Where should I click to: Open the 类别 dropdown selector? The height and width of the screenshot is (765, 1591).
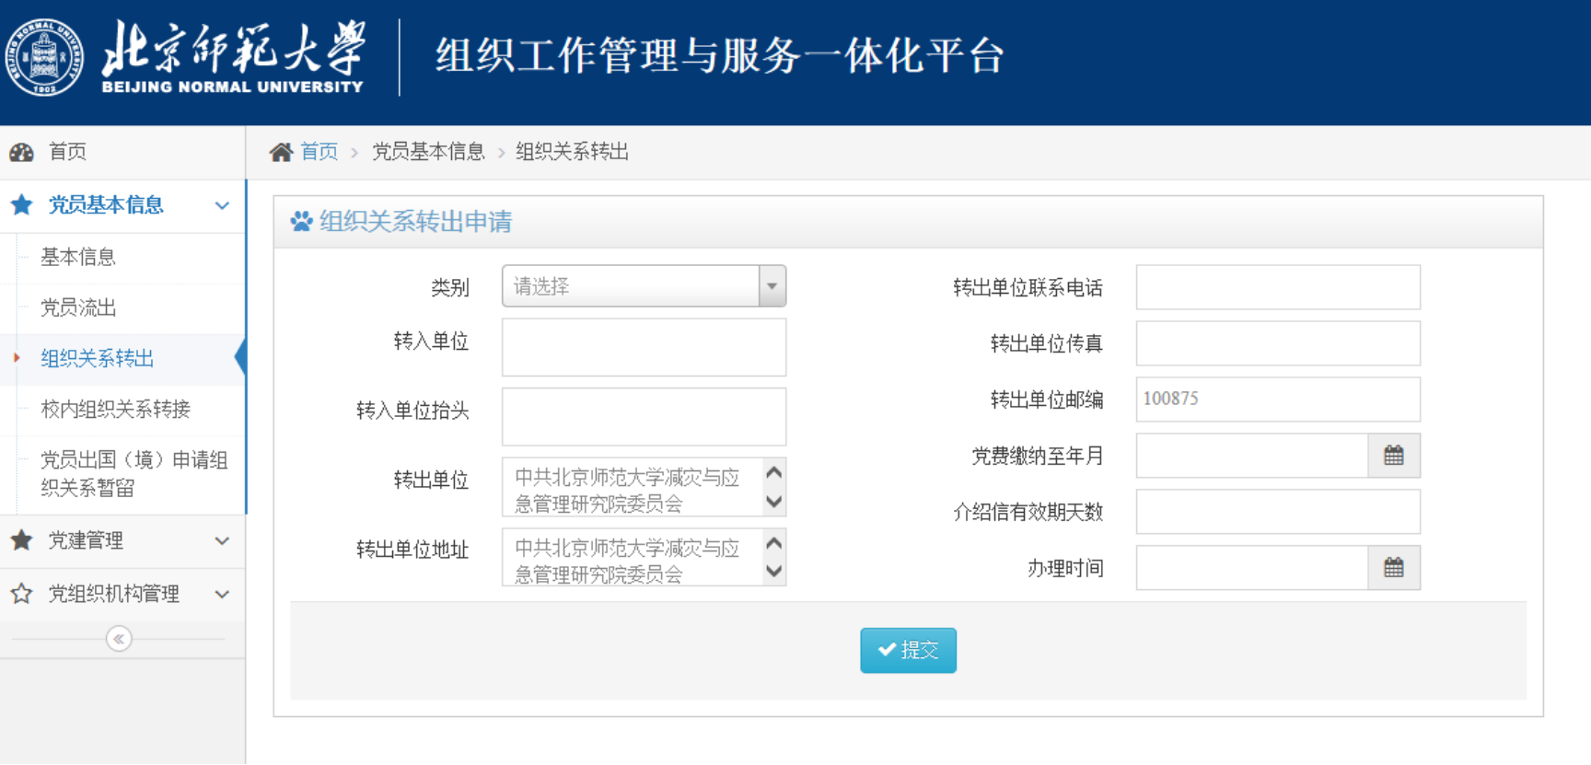coord(772,286)
